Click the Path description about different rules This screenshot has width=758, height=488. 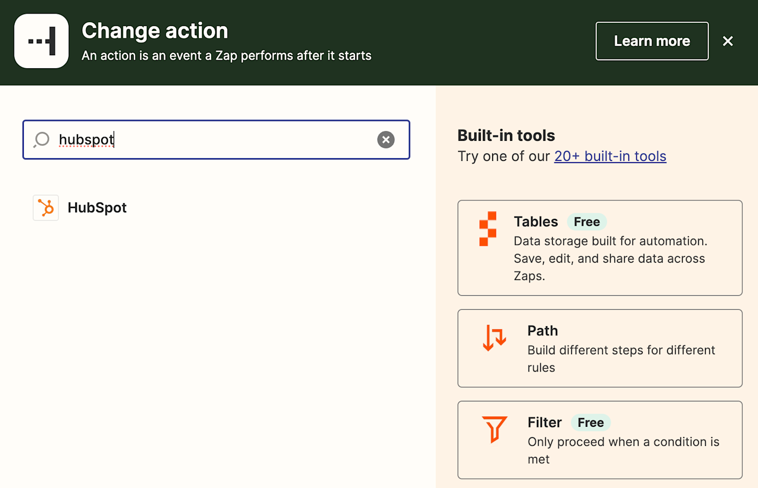pyautogui.click(x=621, y=359)
